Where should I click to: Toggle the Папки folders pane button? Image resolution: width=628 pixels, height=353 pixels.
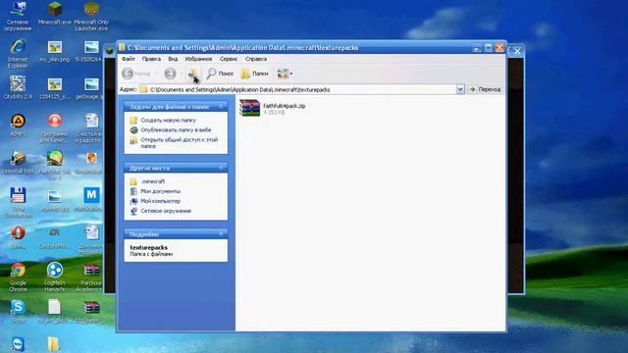pyautogui.click(x=254, y=74)
